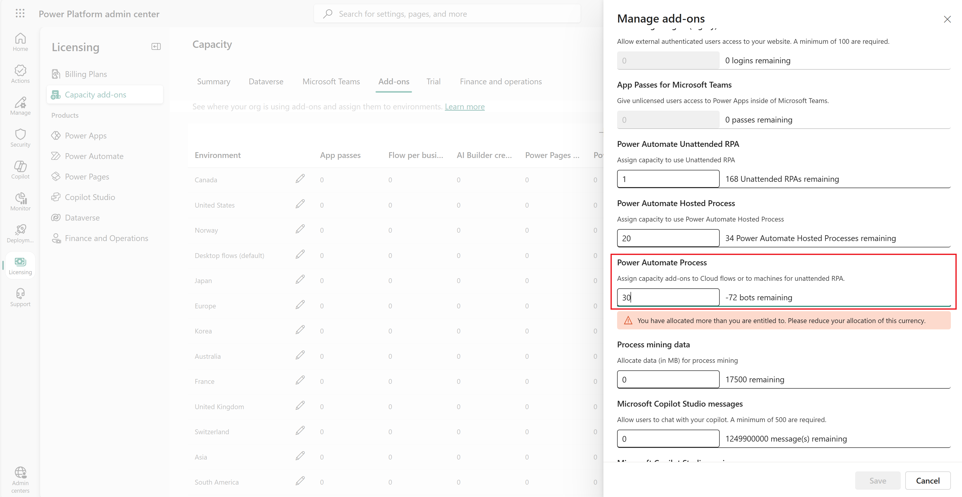Open the app launcher waffle icon
Viewport: 962px width, 497px height.
click(20, 14)
